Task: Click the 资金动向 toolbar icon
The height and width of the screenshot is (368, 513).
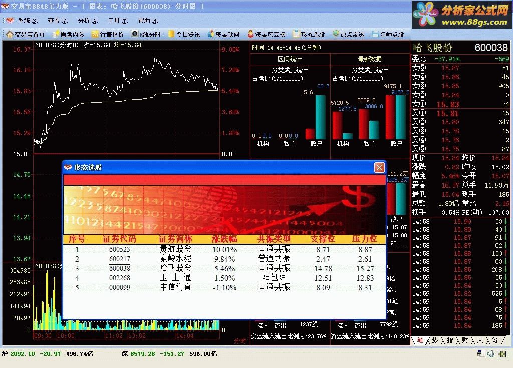Action: click(x=211, y=34)
